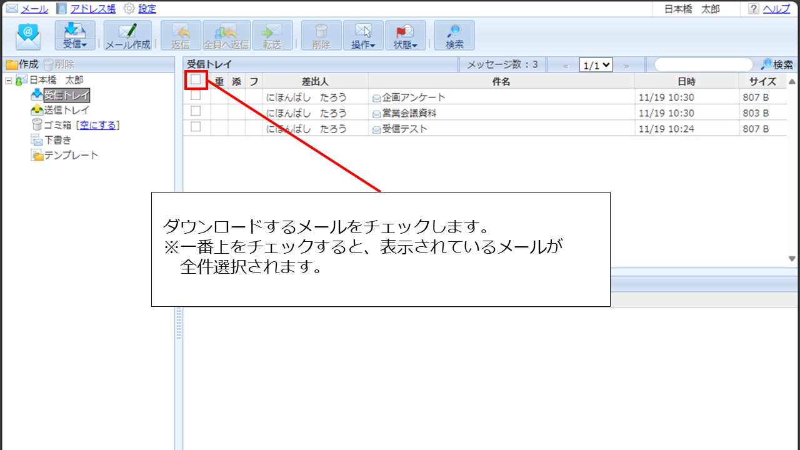Open the テンプレート folder
The height and width of the screenshot is (450, 800).
71,155
